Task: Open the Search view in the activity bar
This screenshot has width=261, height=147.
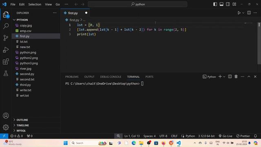Action: 6,26
